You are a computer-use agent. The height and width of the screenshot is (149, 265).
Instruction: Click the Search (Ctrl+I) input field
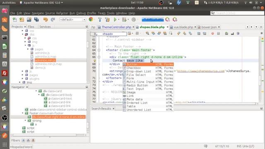coord(237,13)
